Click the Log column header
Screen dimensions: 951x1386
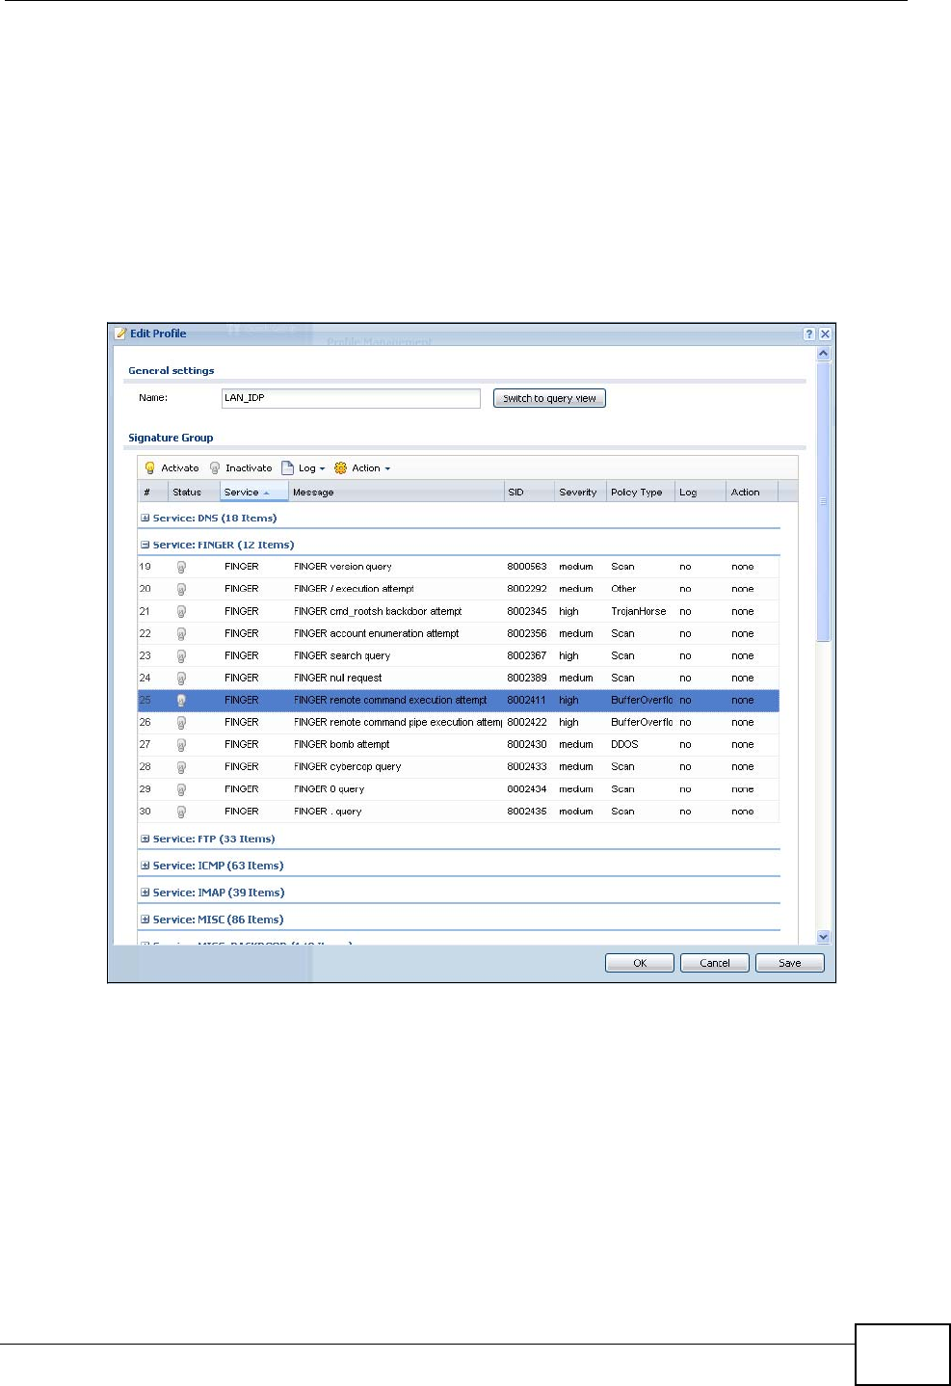[x=700, y=492]
